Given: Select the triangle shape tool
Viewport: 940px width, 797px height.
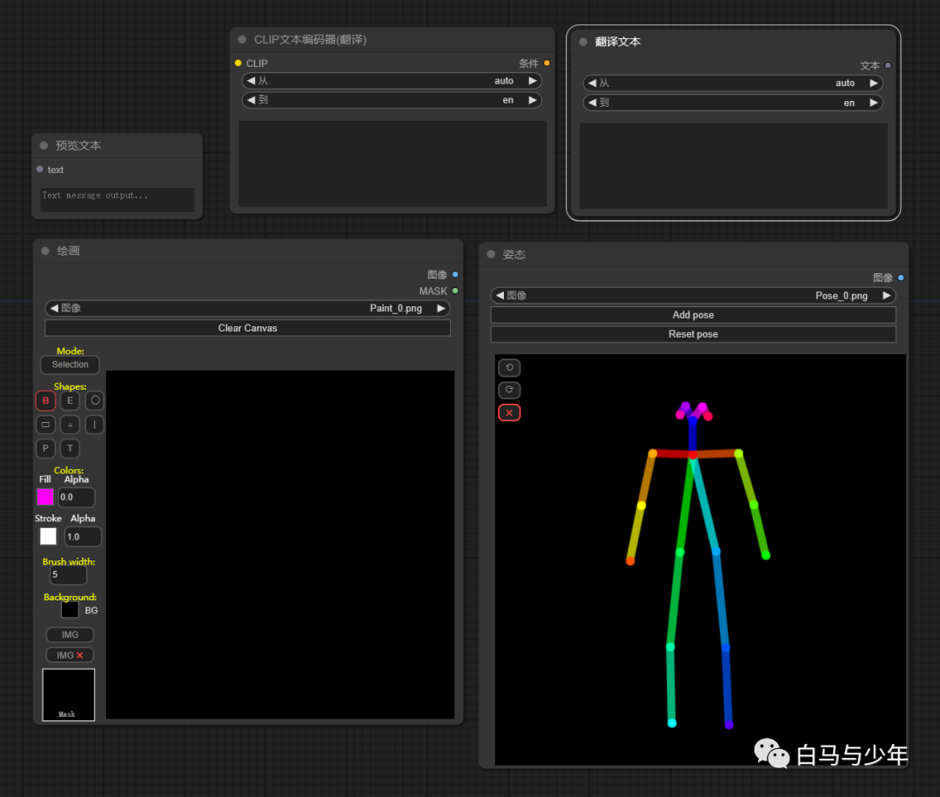Looking at the screenshot, I should [70, 425].
